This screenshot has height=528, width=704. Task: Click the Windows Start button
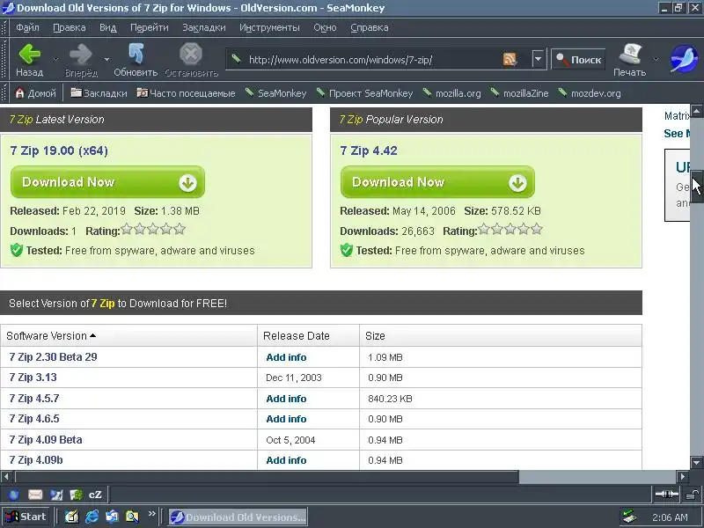[26, 517]
